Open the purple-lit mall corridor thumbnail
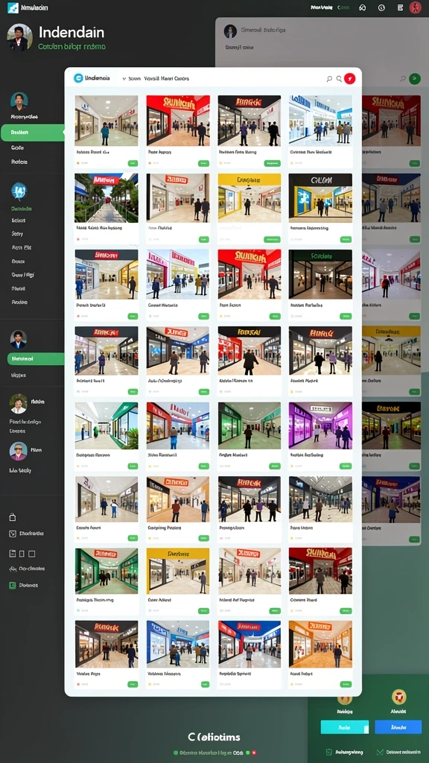The width and height of the screenshot is (429, 763). (x=320, y=425)
